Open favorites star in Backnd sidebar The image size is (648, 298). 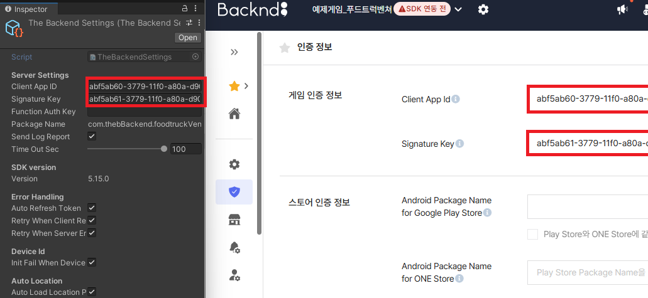click(234, 87)
